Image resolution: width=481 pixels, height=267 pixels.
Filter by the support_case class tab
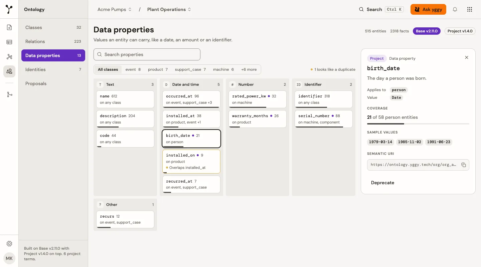(x=190, y=69)
